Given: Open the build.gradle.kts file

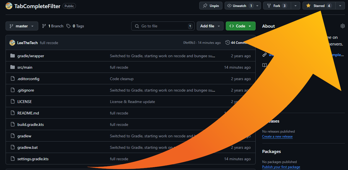Looking at the screenshot, I should (x=31, y=124).
